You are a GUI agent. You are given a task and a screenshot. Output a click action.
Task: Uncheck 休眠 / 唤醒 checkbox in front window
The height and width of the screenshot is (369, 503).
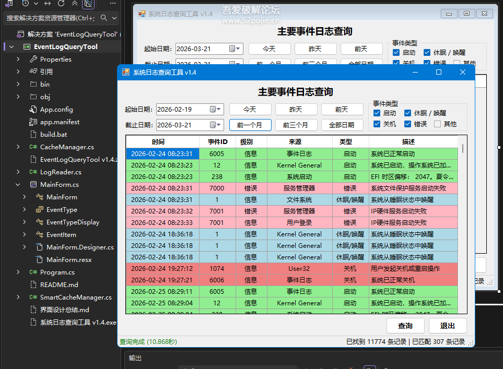point(407,113)
